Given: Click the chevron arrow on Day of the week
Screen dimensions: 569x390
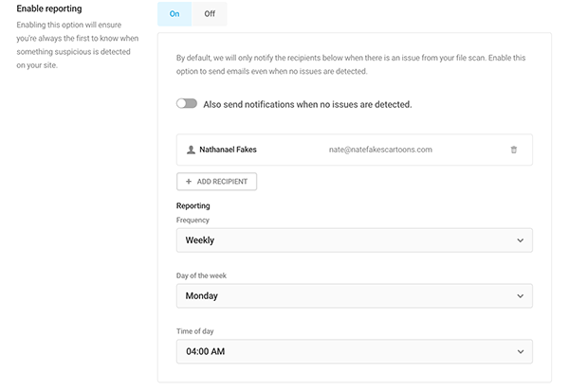Looking at the screenshot, I should tap(519, 296).
